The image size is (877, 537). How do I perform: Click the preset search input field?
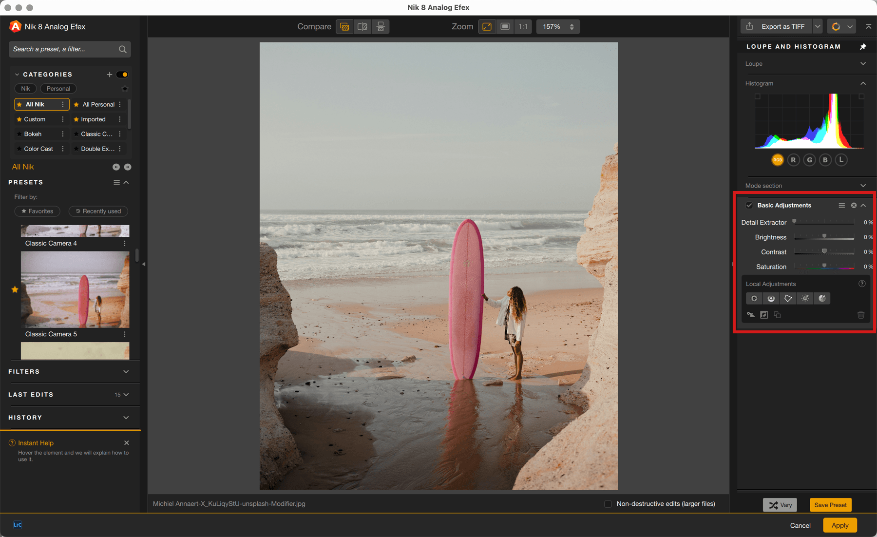point(70,49)
